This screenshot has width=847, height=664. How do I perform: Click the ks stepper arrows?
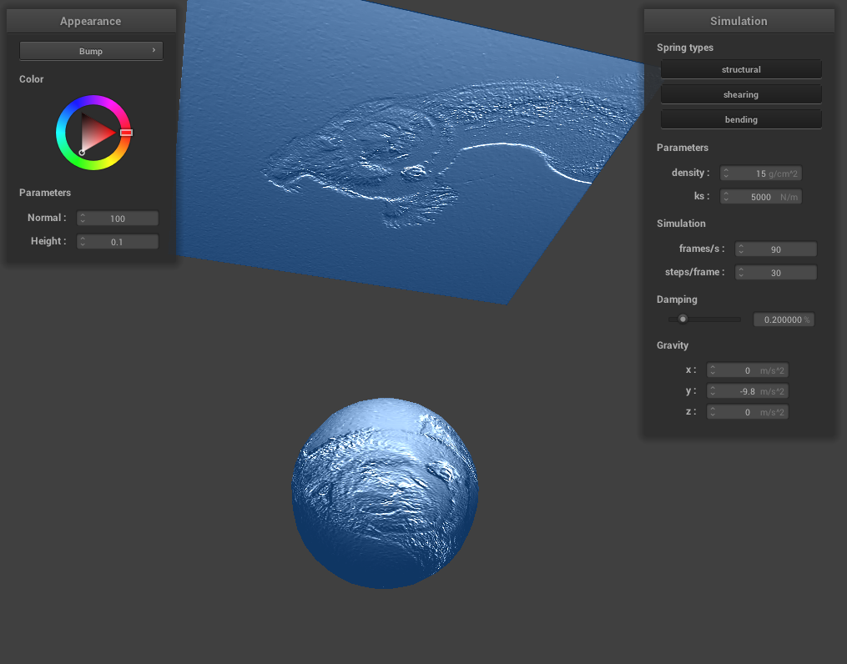pyautogui.click(x=726, y=197)
